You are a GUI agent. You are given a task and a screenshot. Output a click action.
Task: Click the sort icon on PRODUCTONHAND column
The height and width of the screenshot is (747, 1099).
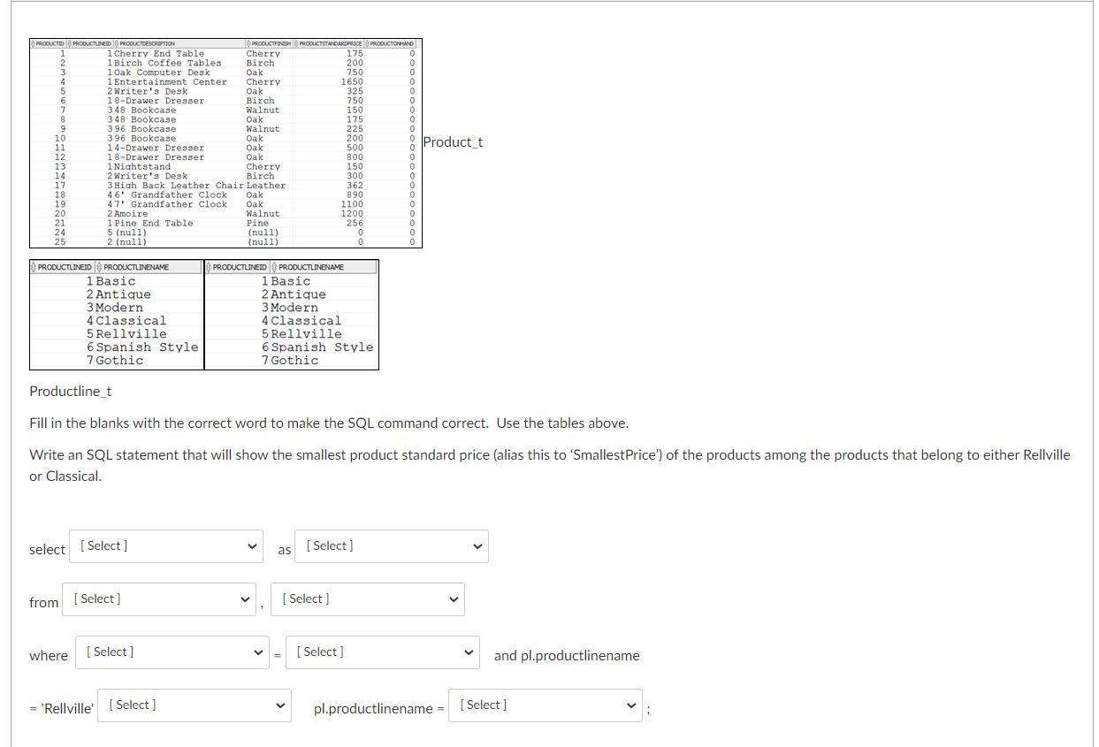pos(366,43)
